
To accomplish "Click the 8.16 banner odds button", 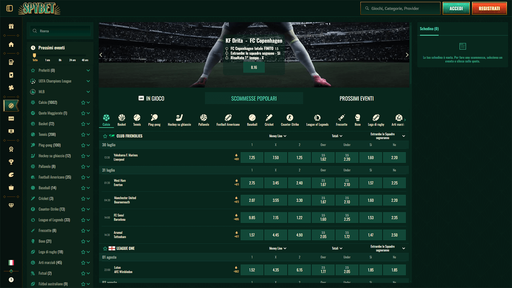I will [254, 68].
